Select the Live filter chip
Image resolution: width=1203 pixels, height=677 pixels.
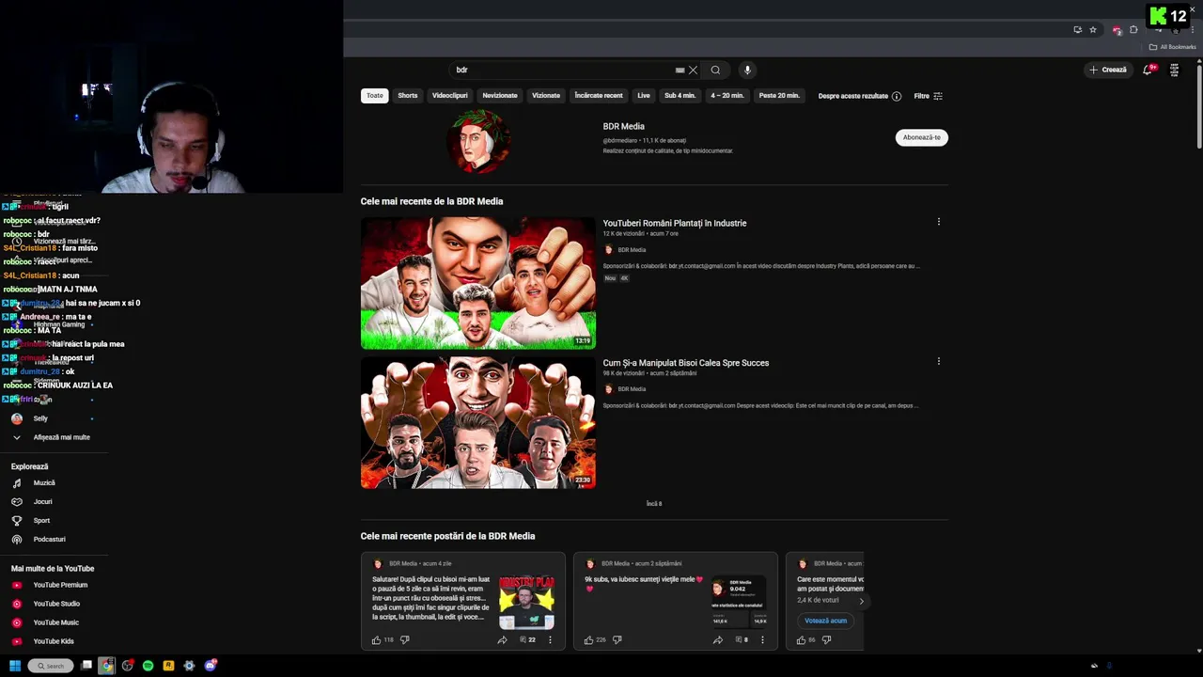pos(644,96)
